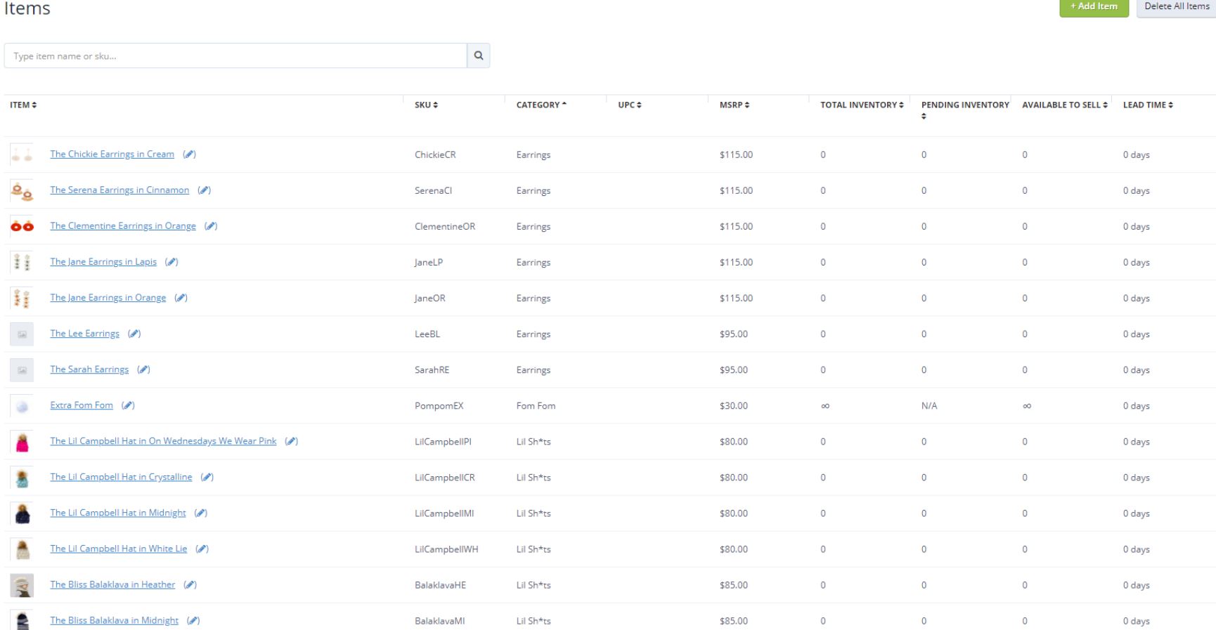1216x630 pixels.
Task: Open The Jane Earrings in Orange link
Action: 108,297
